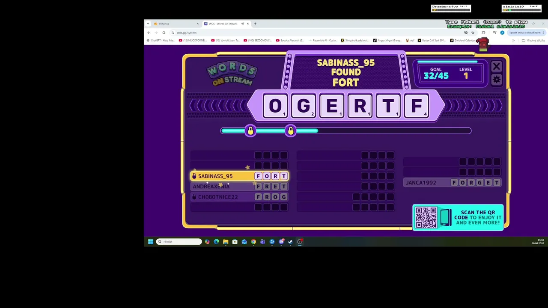The image size is (548, 308).
Task: Click the goal 32/45 counter
Action: point(436,76)
